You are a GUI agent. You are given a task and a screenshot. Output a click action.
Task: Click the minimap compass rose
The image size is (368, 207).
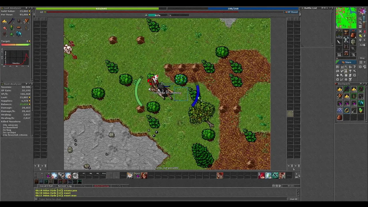(x=363, y=11)
